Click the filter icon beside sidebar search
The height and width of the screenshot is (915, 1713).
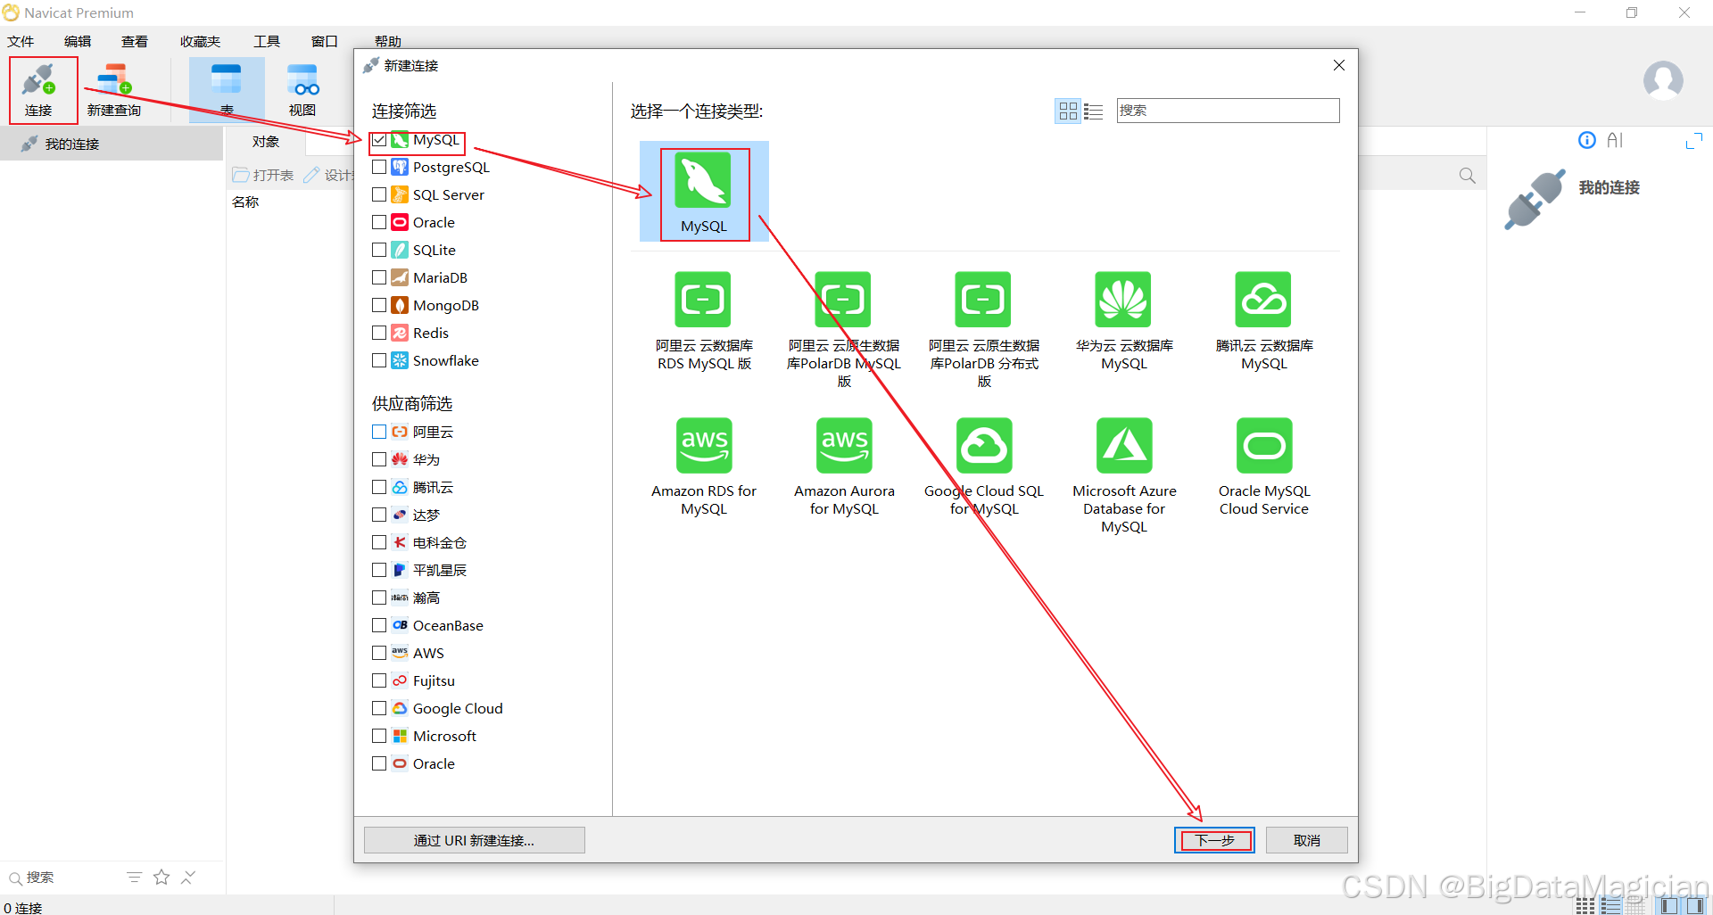click(134, 878)
